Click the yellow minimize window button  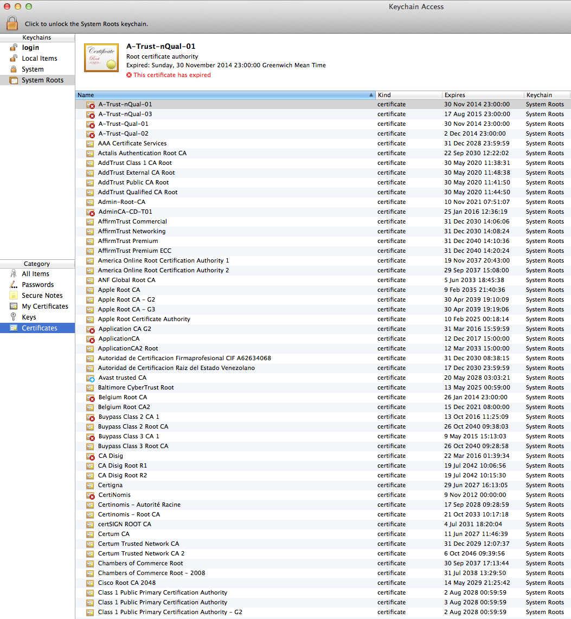pos(18,7)
